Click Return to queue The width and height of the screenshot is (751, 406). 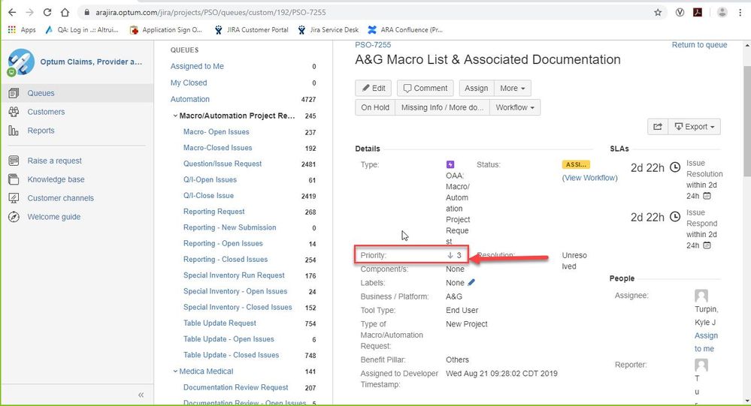[x=699, y=45]
